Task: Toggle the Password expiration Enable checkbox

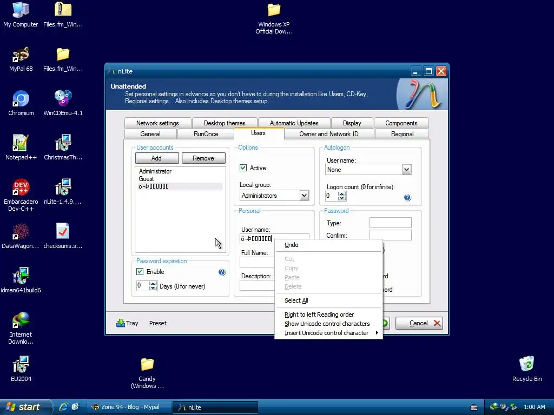Action: (140, 271)
